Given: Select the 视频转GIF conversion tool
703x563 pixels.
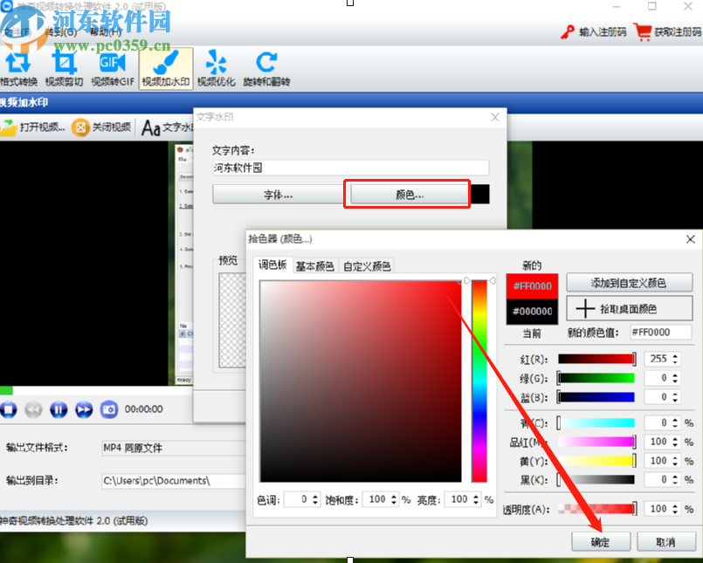Looking at the screenshot, I should 113,68.
